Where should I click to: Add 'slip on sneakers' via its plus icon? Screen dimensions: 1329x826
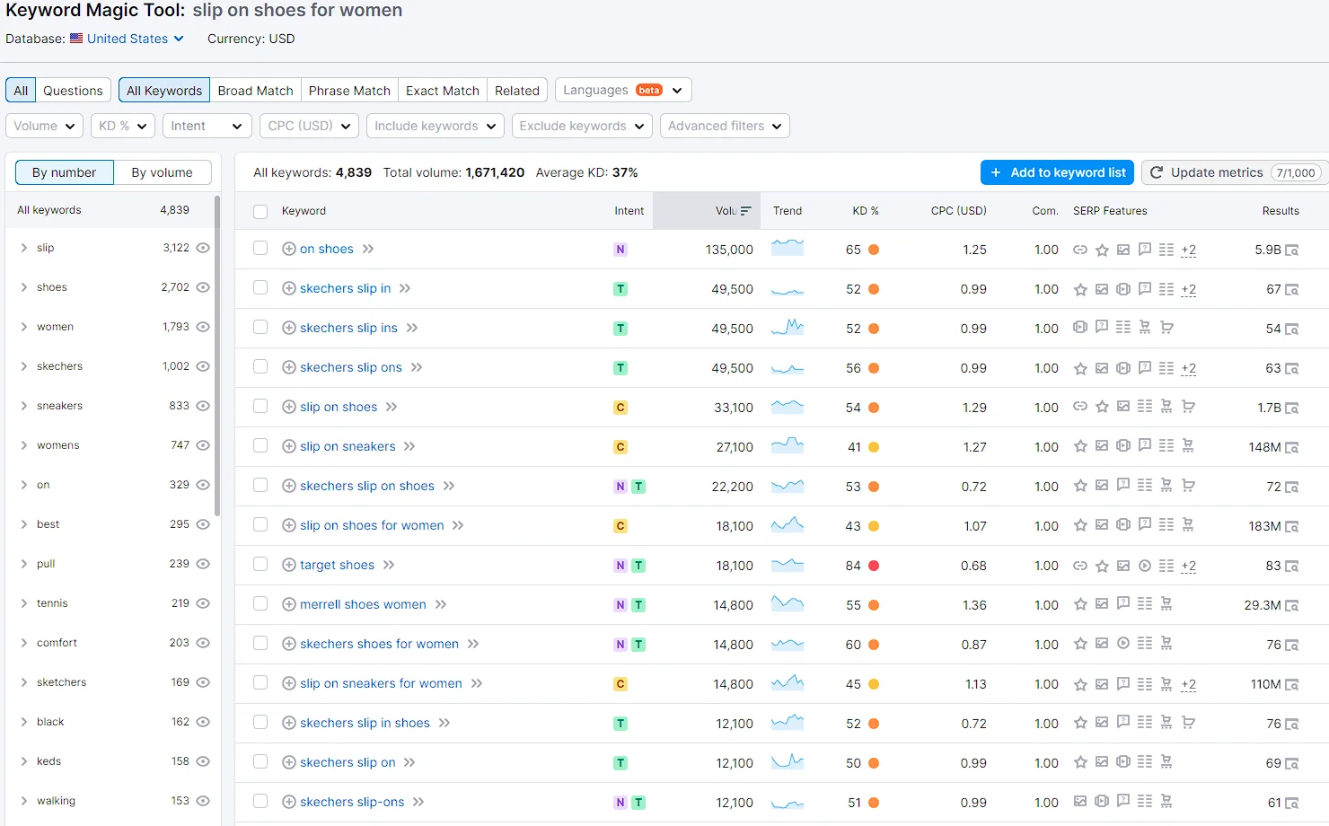coord(289,446)
